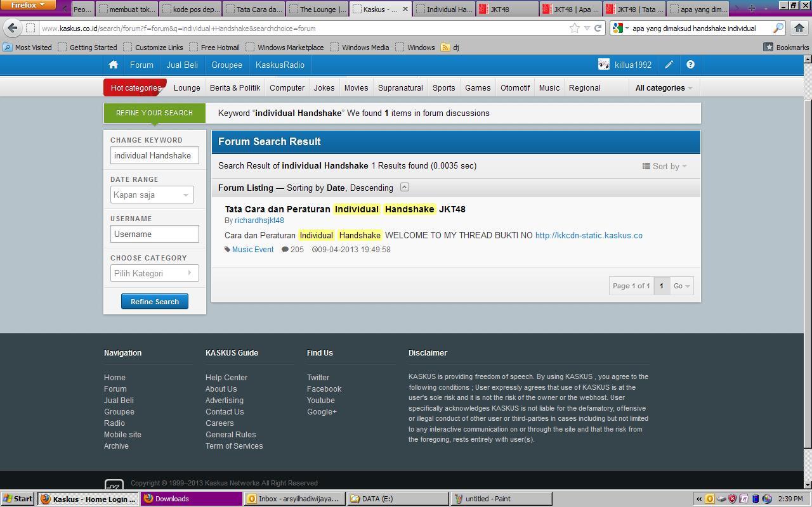Open the Downloads taskbar window
The width and height of the screenshot is (812, 507).
click(x=192, y=499)
